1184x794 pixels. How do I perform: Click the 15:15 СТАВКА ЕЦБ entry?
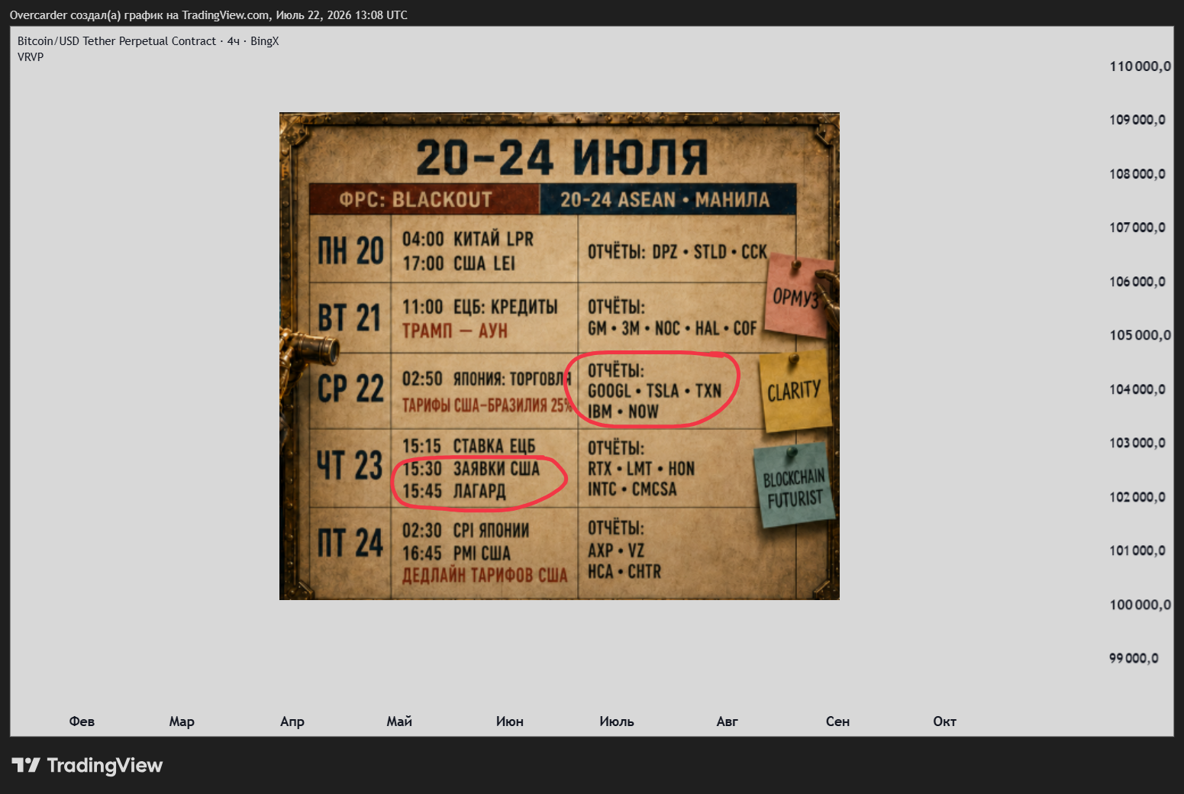click(x=469, y=446)
